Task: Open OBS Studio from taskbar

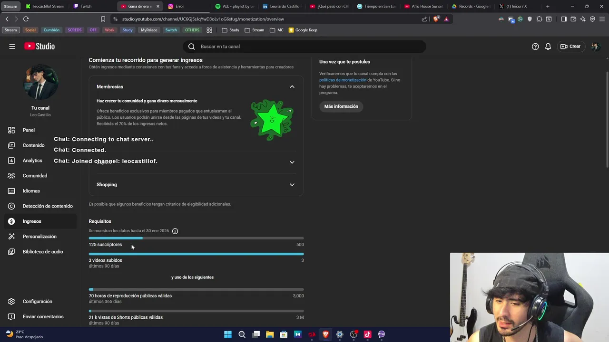Action: 354,334
